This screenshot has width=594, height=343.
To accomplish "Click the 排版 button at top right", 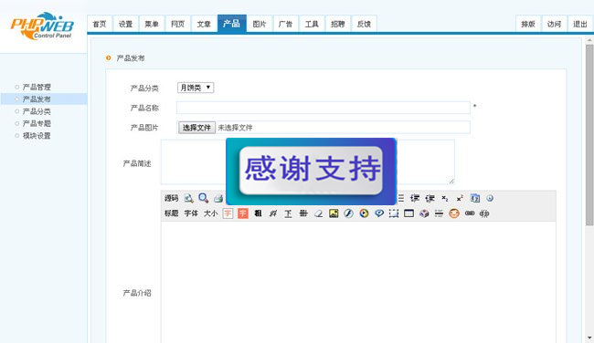I will click(x=528, y=24).
